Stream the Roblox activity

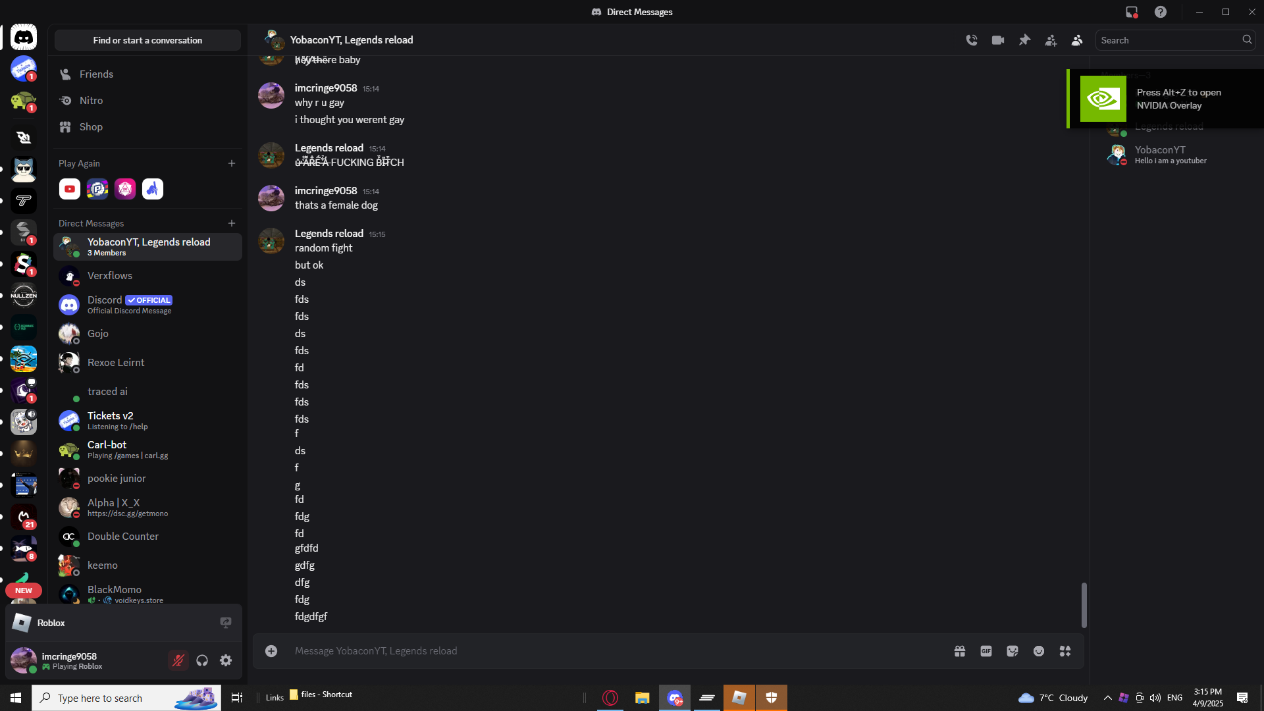[226, 623]
